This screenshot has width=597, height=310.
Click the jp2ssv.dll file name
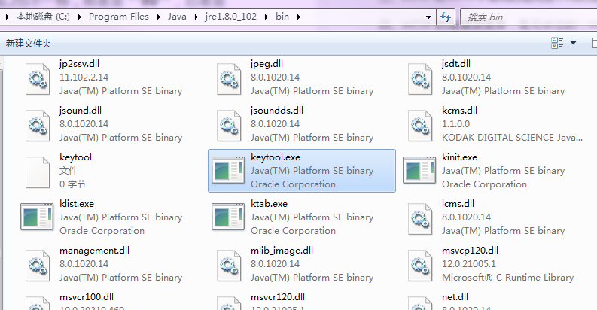tap(79, 64)
